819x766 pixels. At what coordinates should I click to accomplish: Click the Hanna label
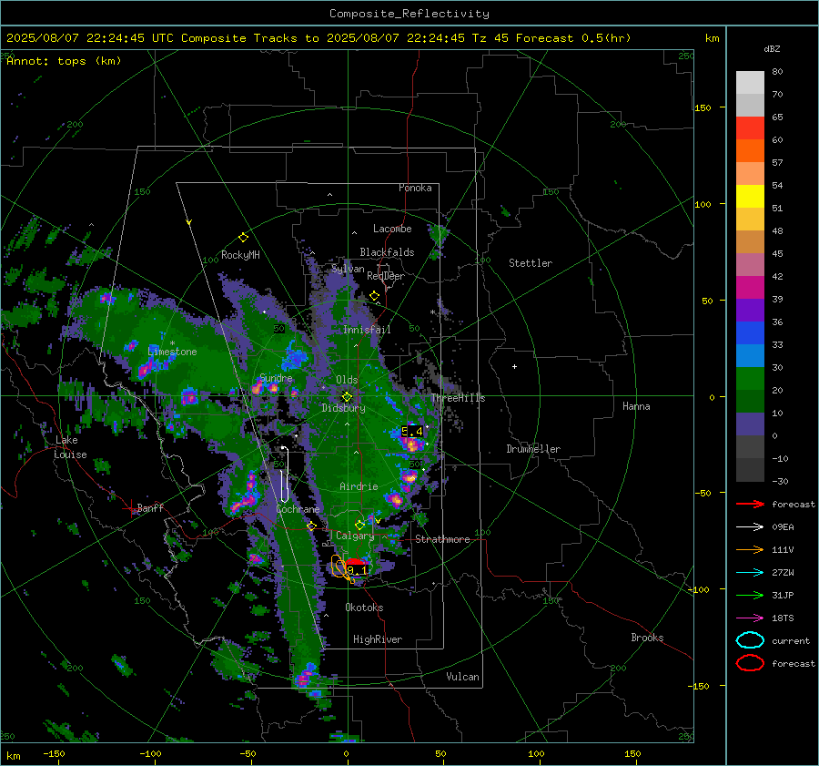[636, 406]
